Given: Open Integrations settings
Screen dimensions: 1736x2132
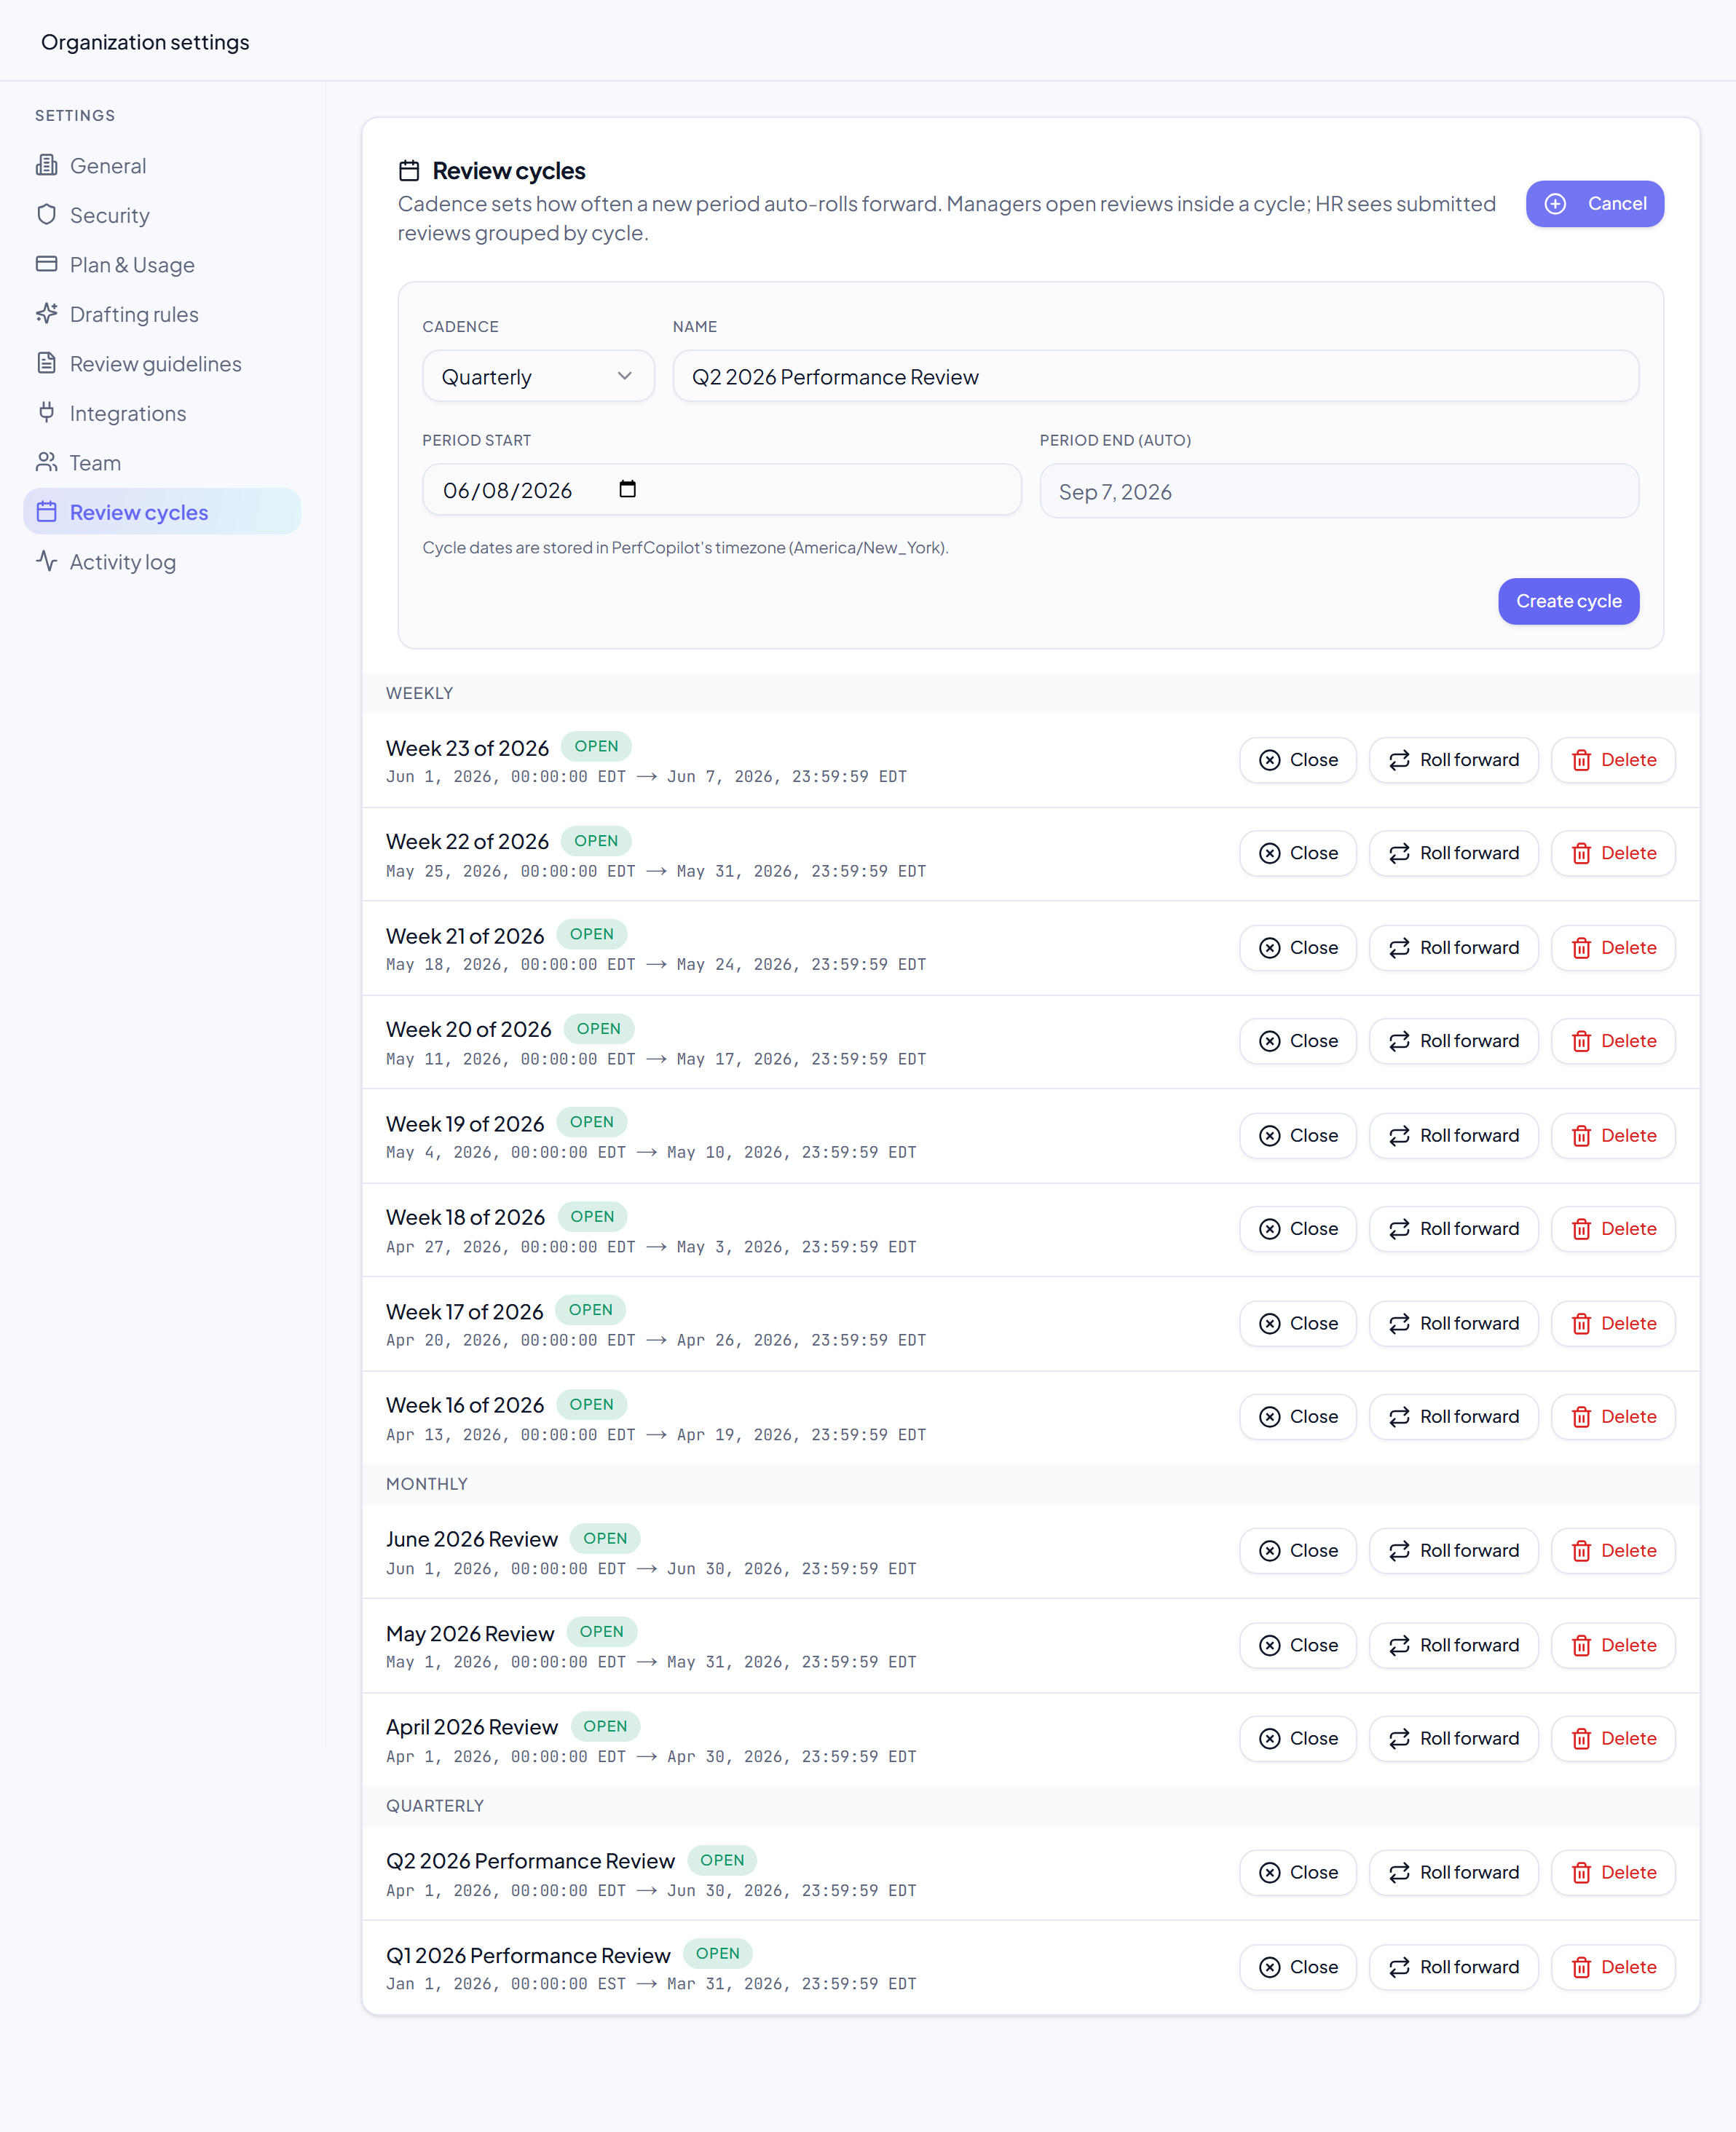Looking at the screenshot, I should point(162,412).
